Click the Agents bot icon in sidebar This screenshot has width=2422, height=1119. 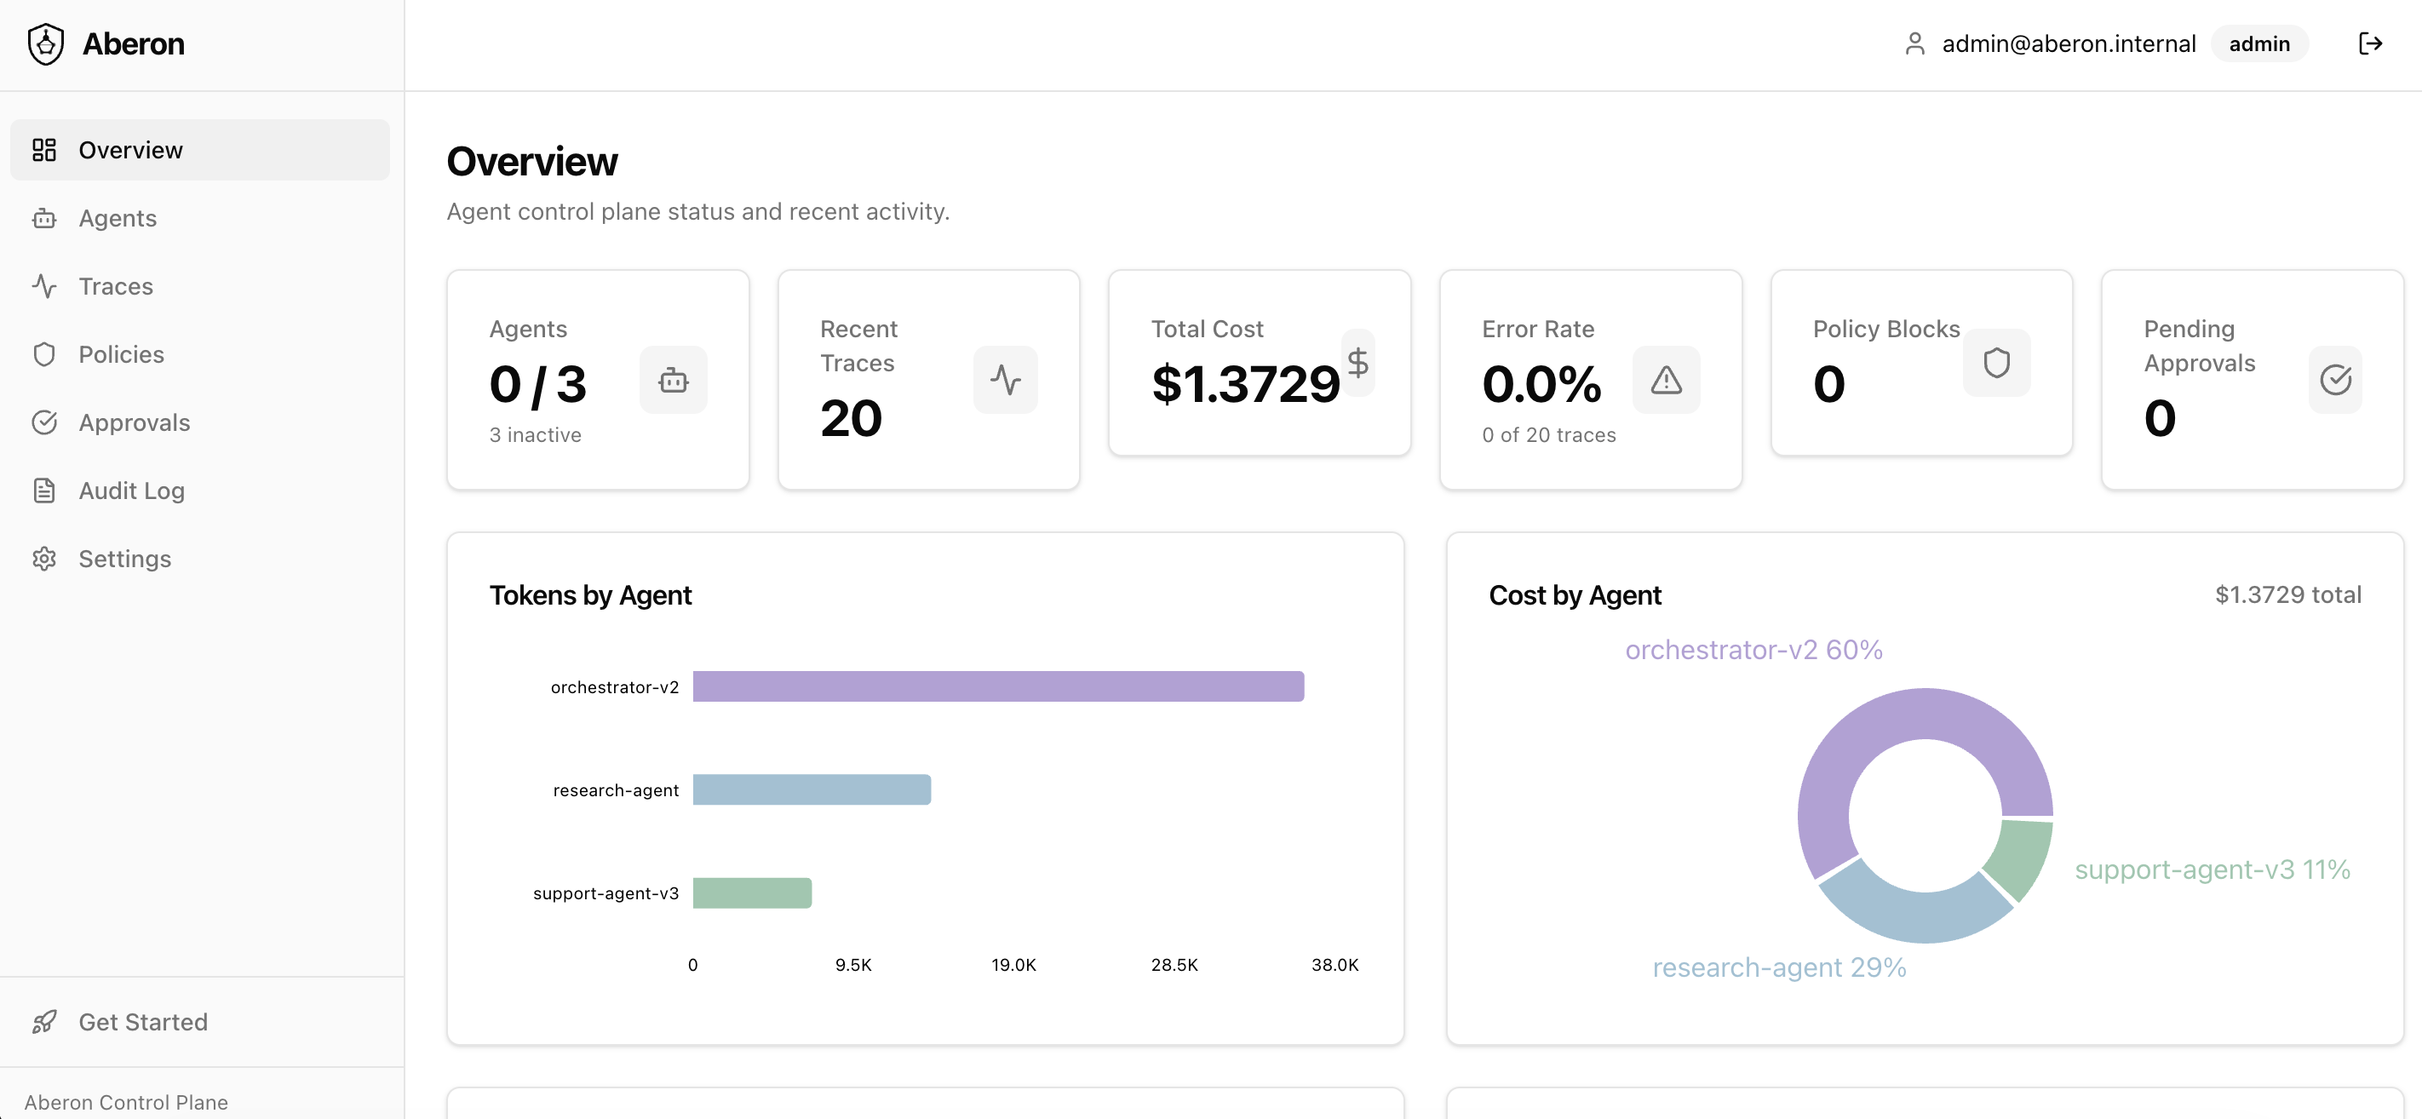45,218
